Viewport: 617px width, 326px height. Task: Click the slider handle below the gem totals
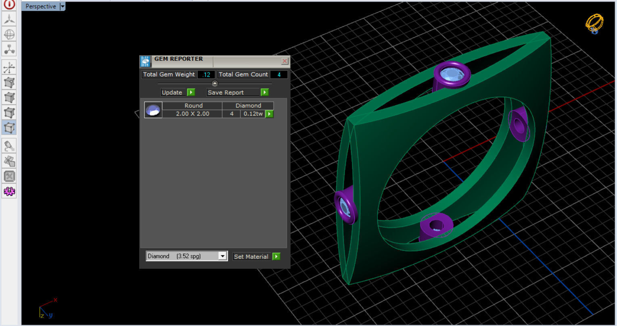215,83
